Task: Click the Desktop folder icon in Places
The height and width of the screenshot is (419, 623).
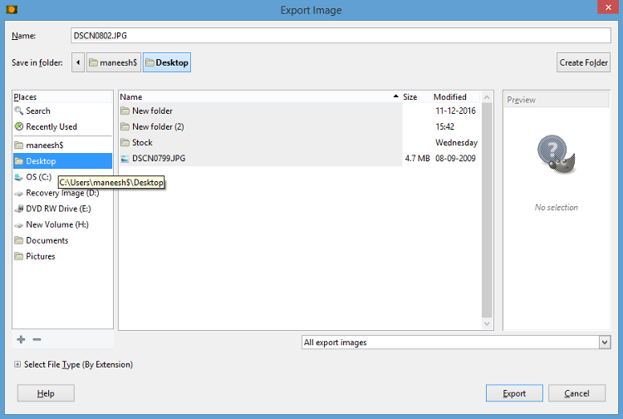Action: click(18, 161)
